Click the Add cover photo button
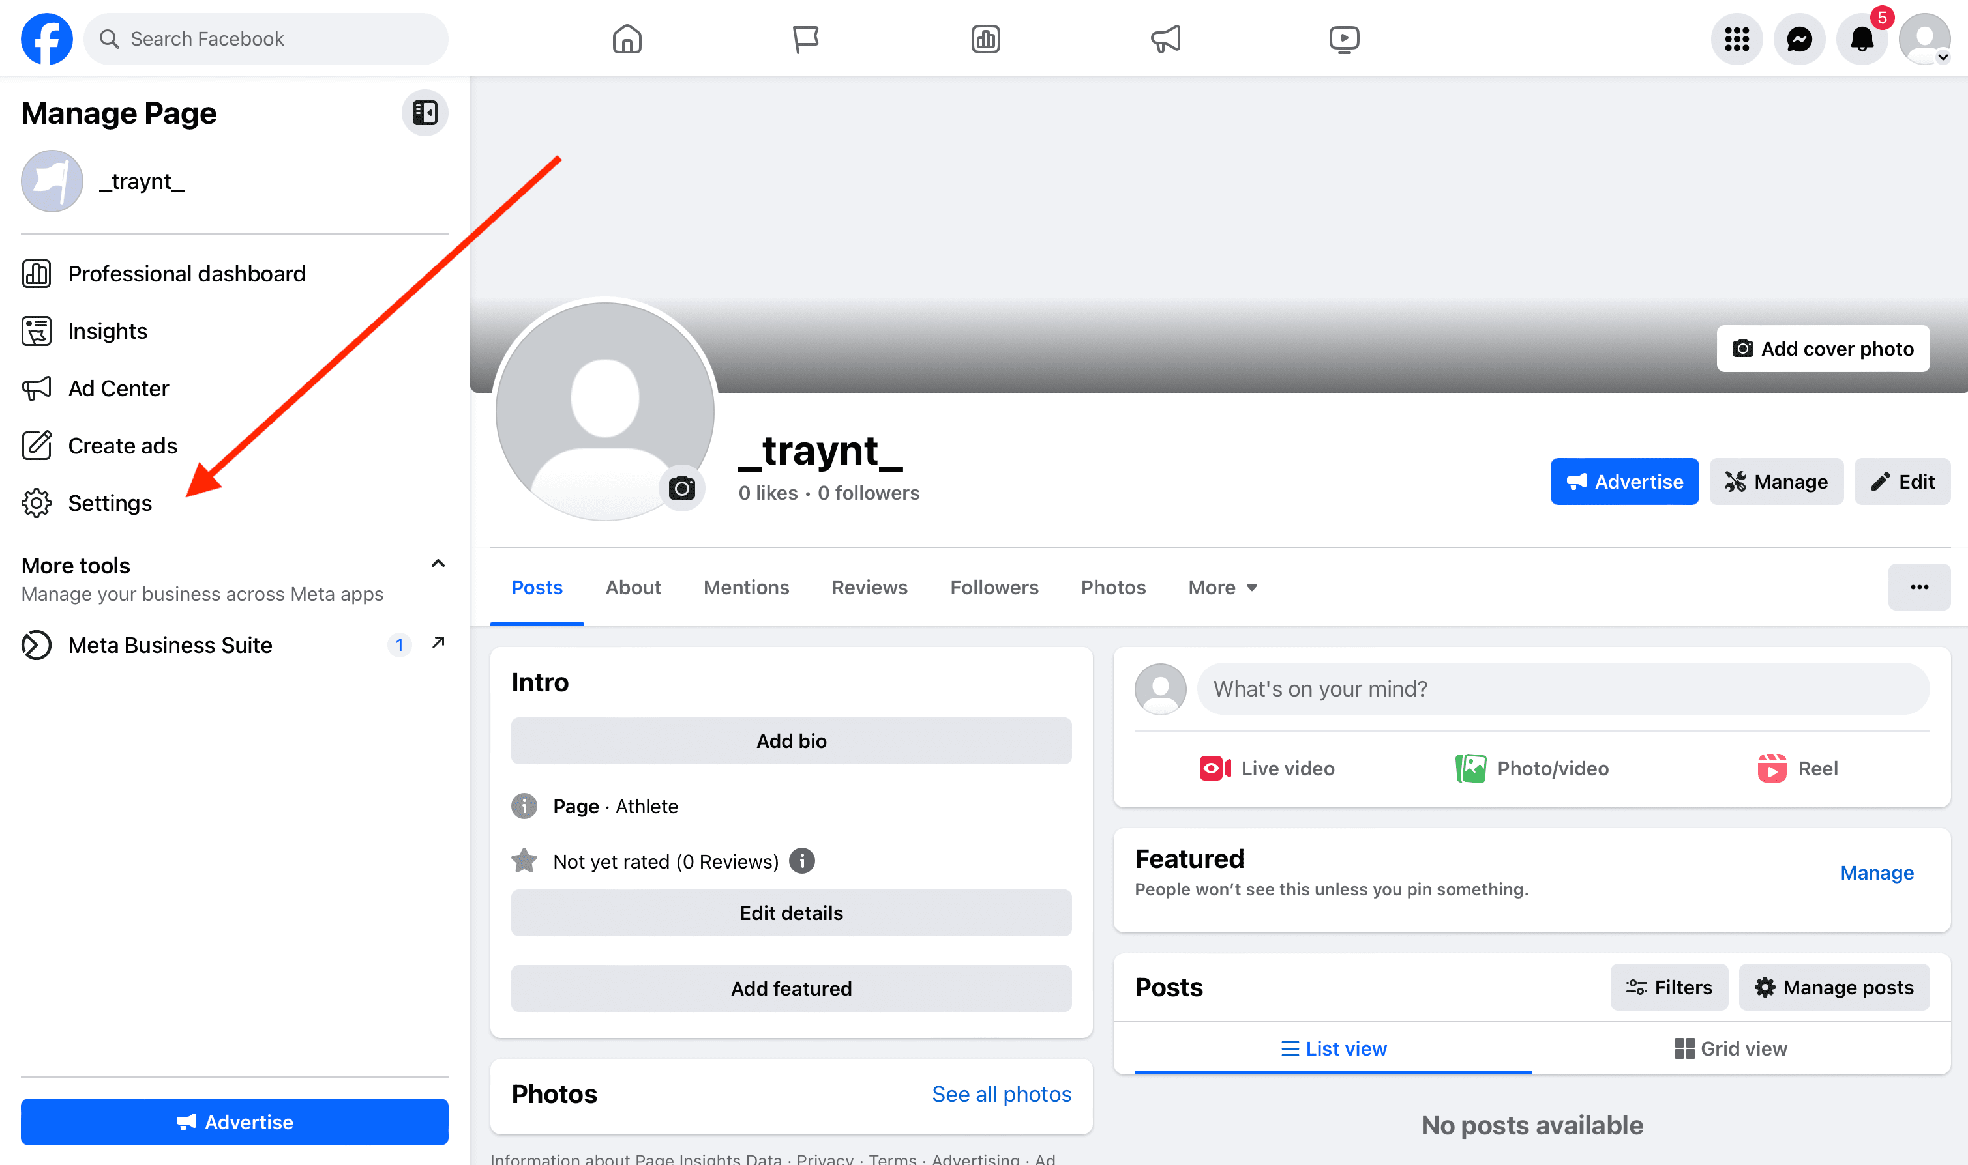The width and height of the screenshot is (1968, 1165). click(1822, 349)
